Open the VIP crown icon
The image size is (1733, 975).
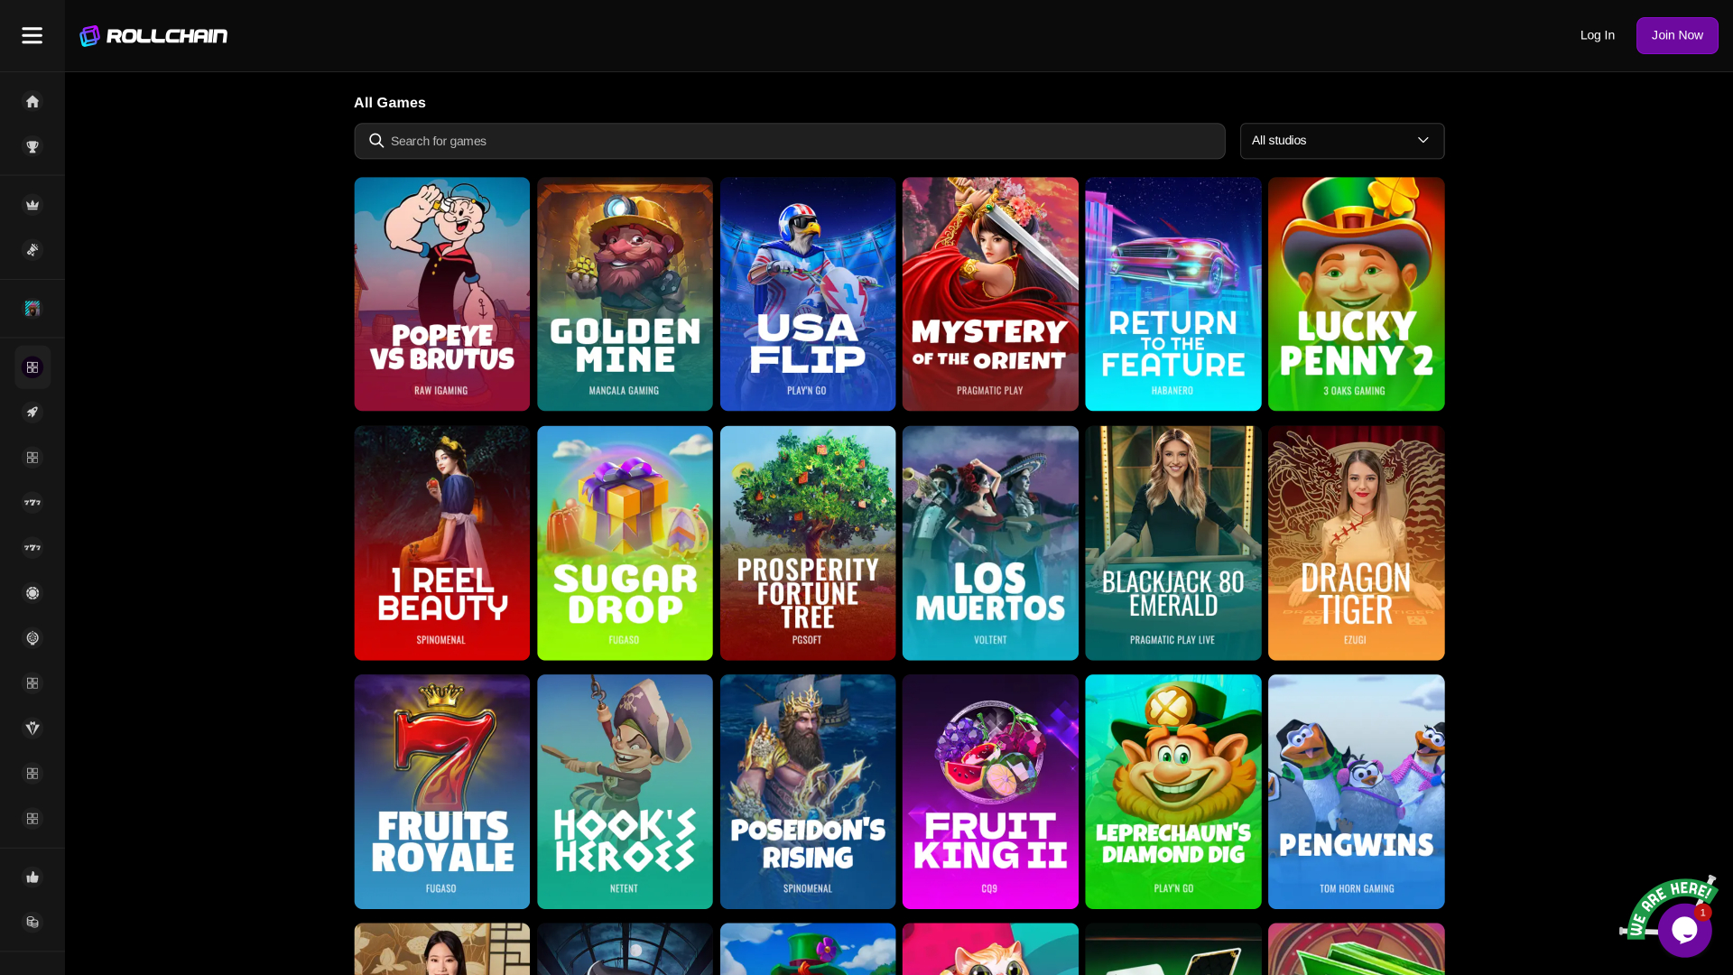(32, 204)
